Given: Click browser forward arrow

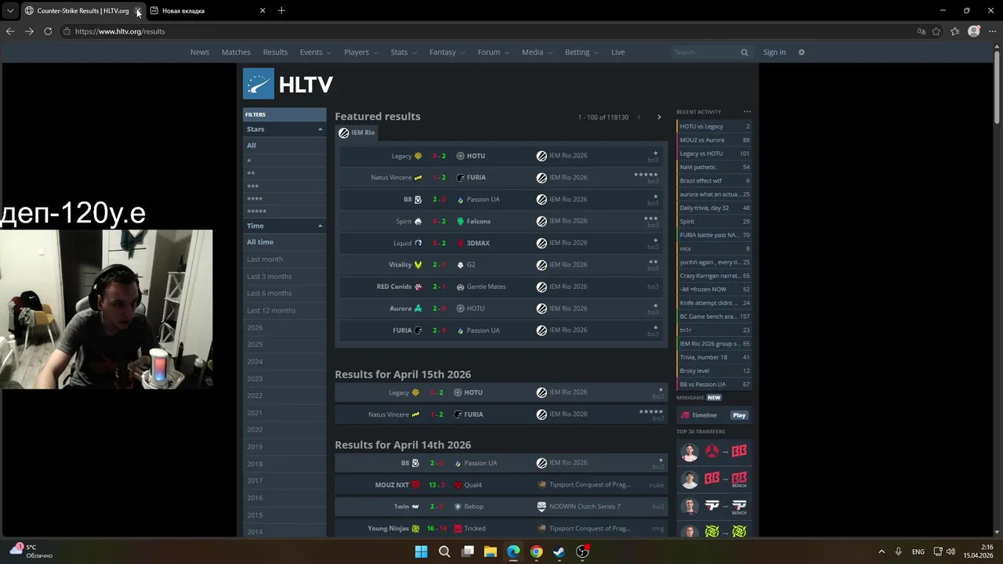Looking at the screenshot, I should 29,31.
